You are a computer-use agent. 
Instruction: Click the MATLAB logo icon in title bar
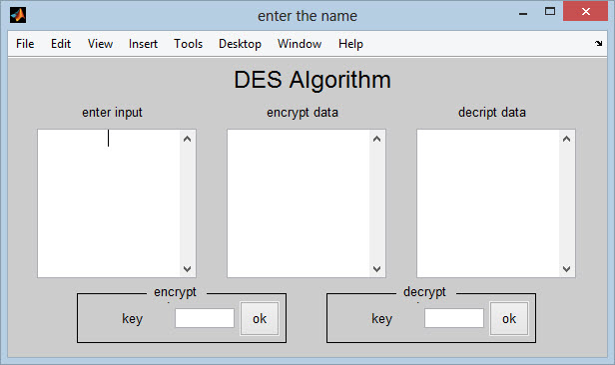point(18,15)
